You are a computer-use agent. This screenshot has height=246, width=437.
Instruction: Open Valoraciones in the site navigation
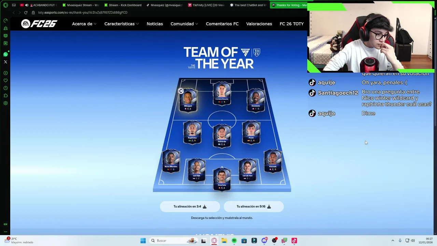[x=259, y=24]
